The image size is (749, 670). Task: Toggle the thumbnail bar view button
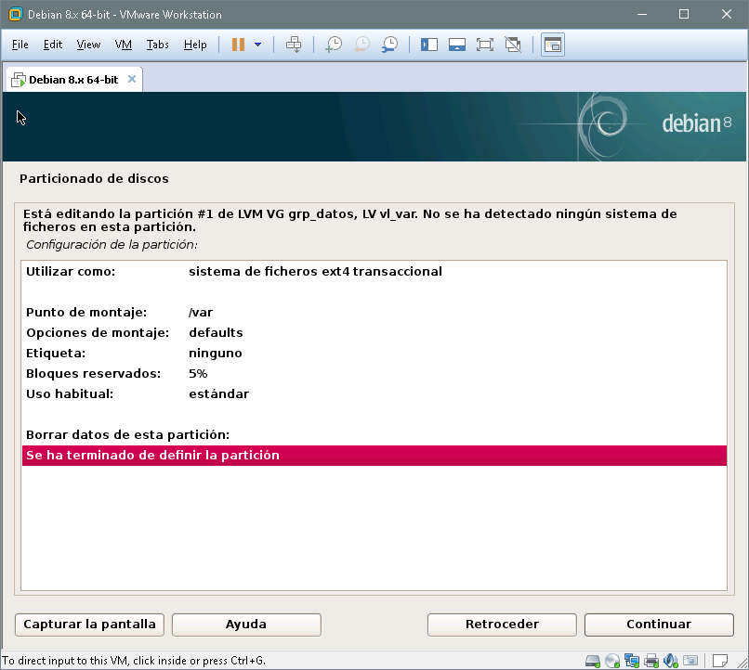[456, 45]
